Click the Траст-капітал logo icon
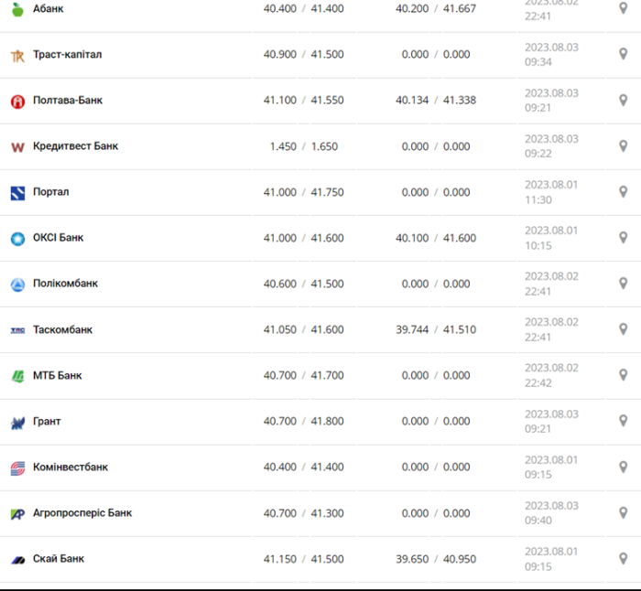Image resolution: width=641 pixels, height=591 pixels. [x=16, y=55]
